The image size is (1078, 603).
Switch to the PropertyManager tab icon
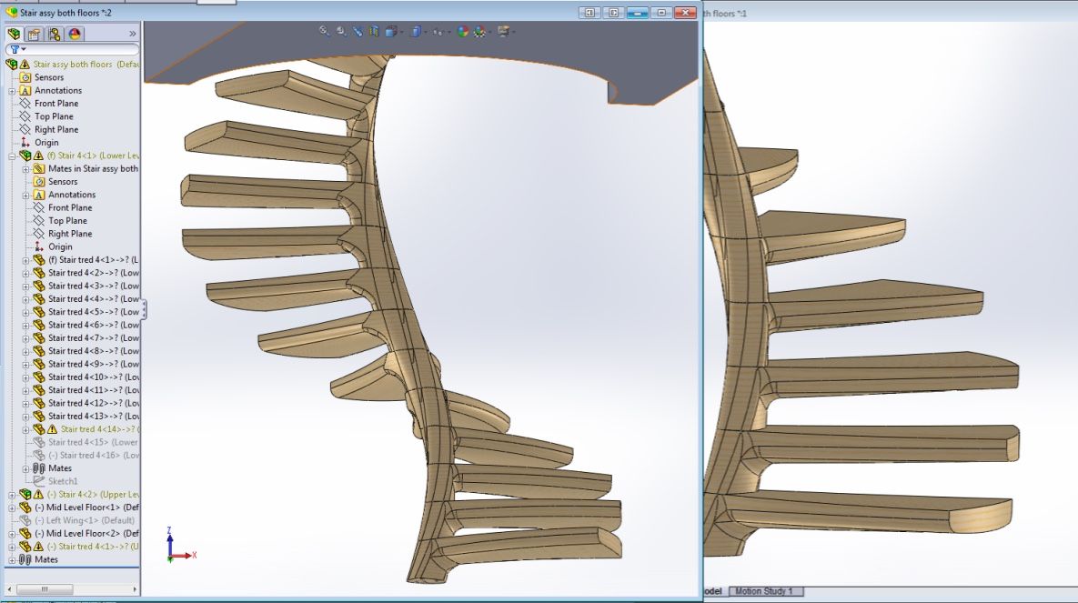pyautogui.click(x=35, y=34)
